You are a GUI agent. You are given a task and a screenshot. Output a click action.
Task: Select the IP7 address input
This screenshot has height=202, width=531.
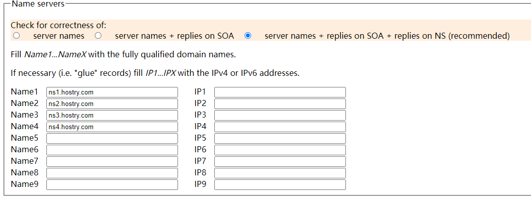[x=280, y=162]
